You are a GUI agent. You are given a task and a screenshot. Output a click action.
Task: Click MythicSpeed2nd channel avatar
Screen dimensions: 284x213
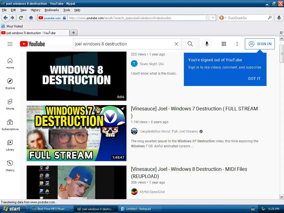(x=134, y=192)
